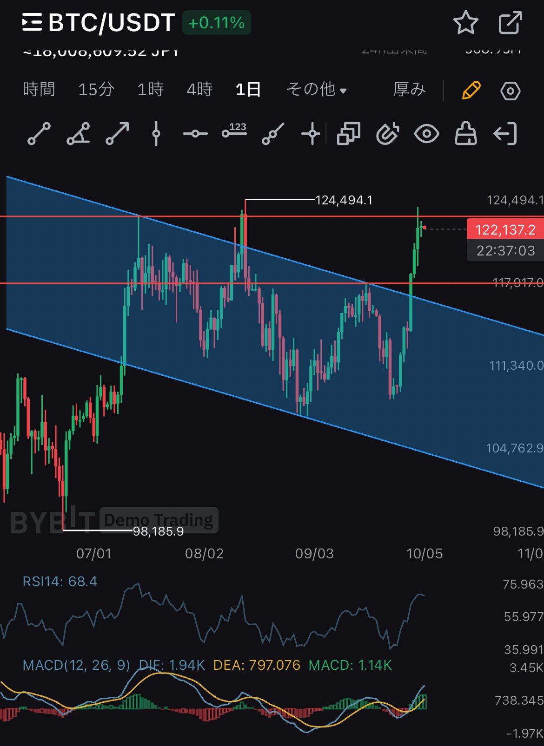Tap the +0.11% change badge
This screenshot has width=544, height=746.
[217, 23]
